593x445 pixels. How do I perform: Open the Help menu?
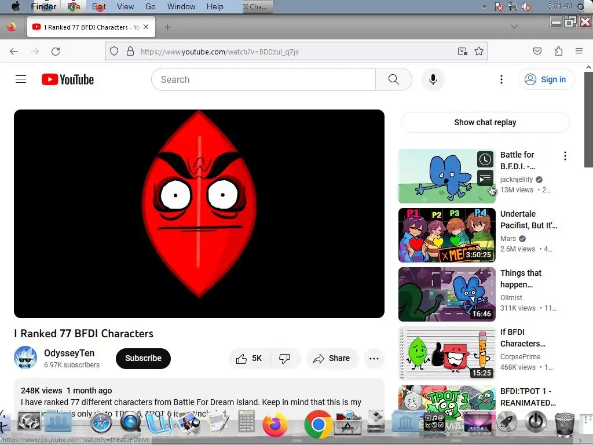pos(215,6)
